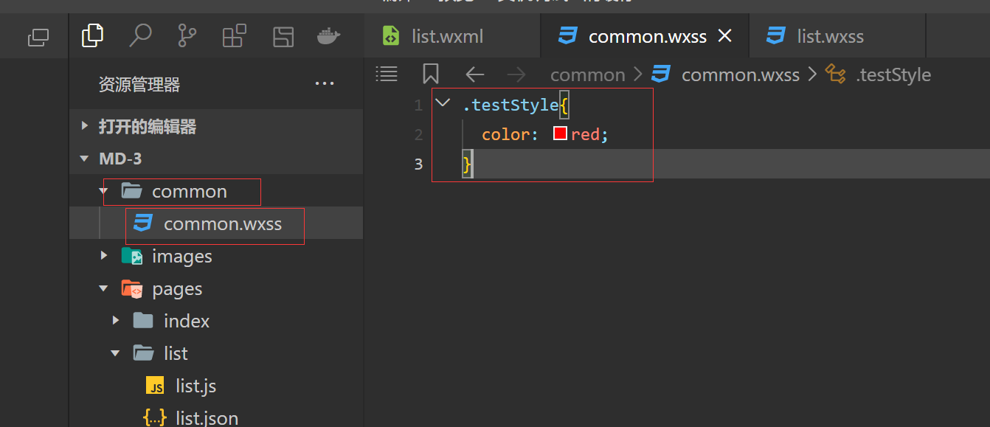The width and height of the screenshot is (990, 427).
Task: Expand the images folder
Action: tap(104, 256)
